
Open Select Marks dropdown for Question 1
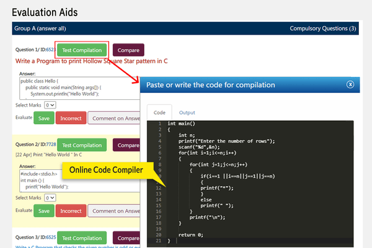[x=50, y=105]
